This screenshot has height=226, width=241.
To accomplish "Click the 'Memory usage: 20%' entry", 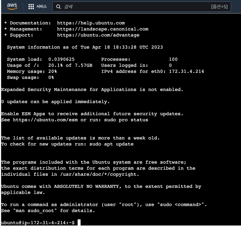I will click(x=32, y=72).
